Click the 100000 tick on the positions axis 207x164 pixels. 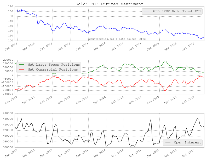pos(8,67)
